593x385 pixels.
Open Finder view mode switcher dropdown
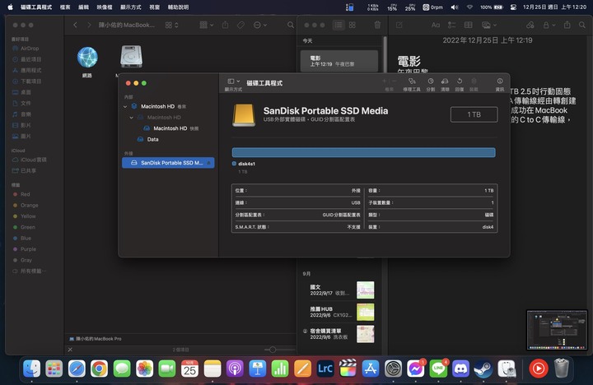click(x=171, y=25)
